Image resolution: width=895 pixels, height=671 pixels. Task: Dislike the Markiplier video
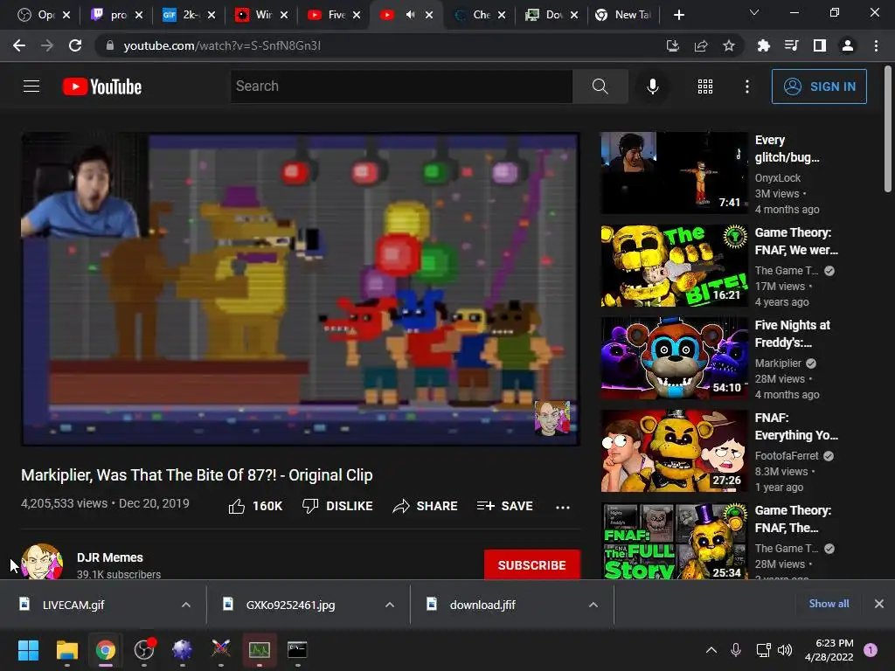tap(337, 506)
